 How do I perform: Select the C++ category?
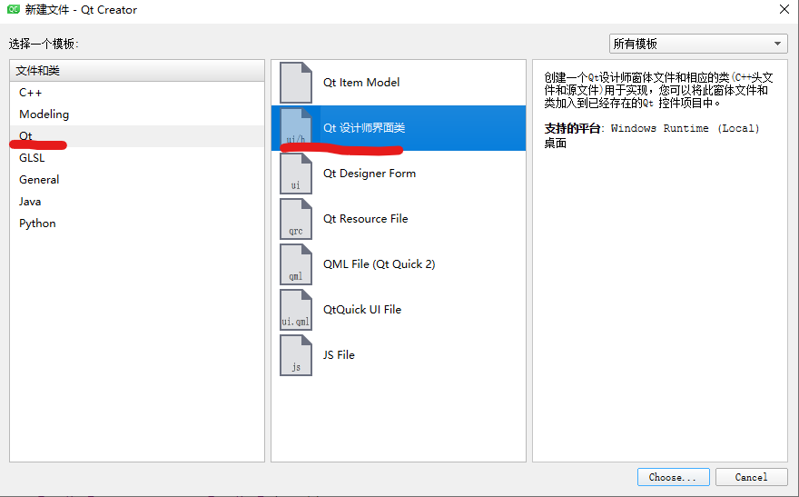[137, 93]
